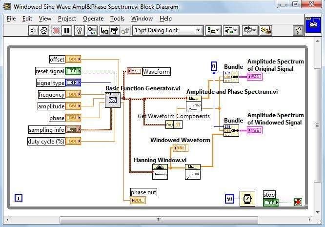
Task: Open the Distribute Objects dropdown
Action: [x=231, y=30]
